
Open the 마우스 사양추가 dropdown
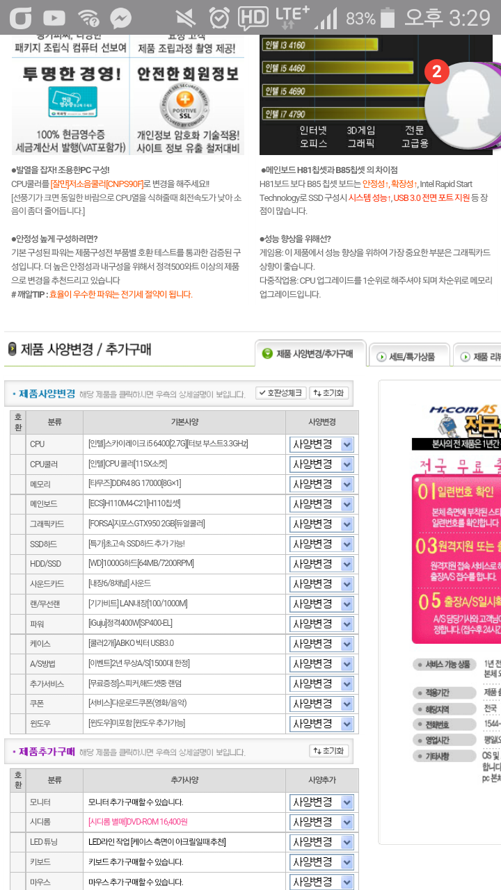321,882
